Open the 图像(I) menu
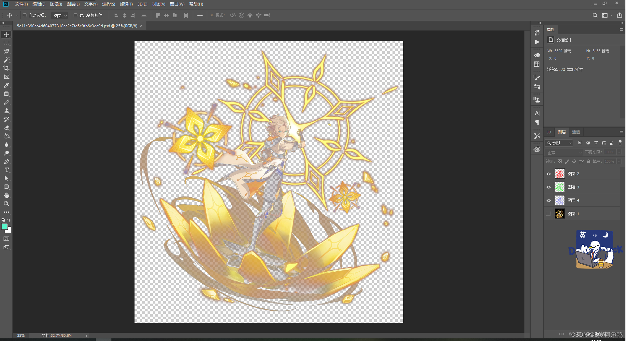628x341 pixels. (x=56, y=4)
